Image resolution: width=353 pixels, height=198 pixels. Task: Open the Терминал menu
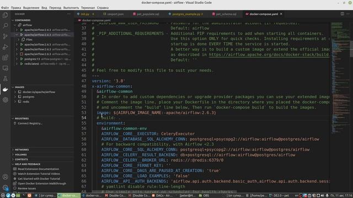point(88,8)
